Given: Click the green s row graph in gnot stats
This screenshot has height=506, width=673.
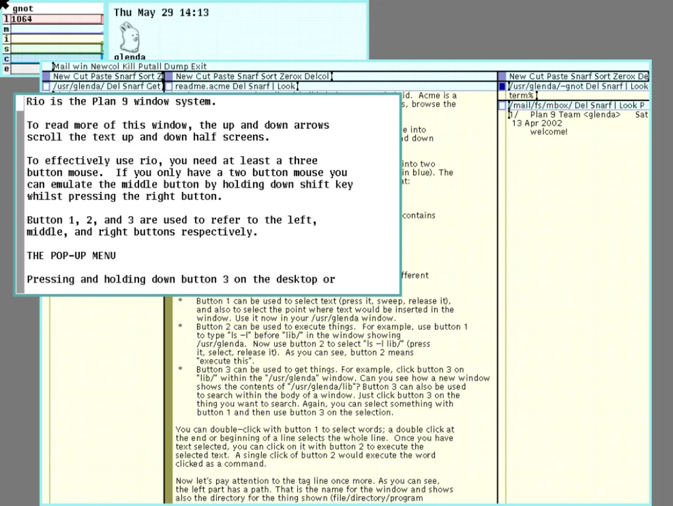Looking at the screenshot, I should pos(57,49).
